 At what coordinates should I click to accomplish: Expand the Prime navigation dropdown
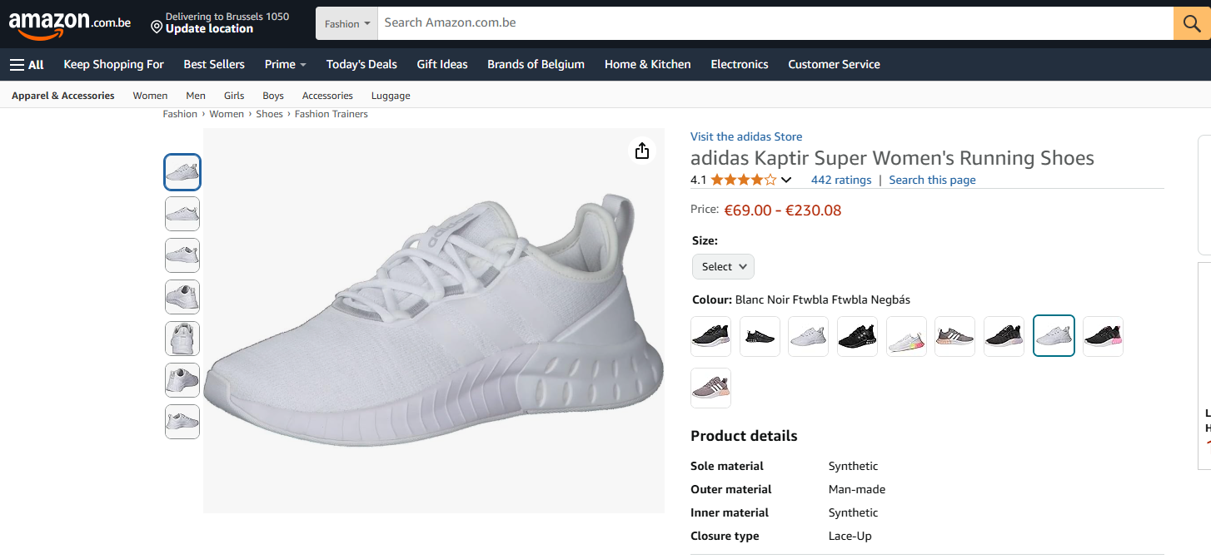point(285,64)
